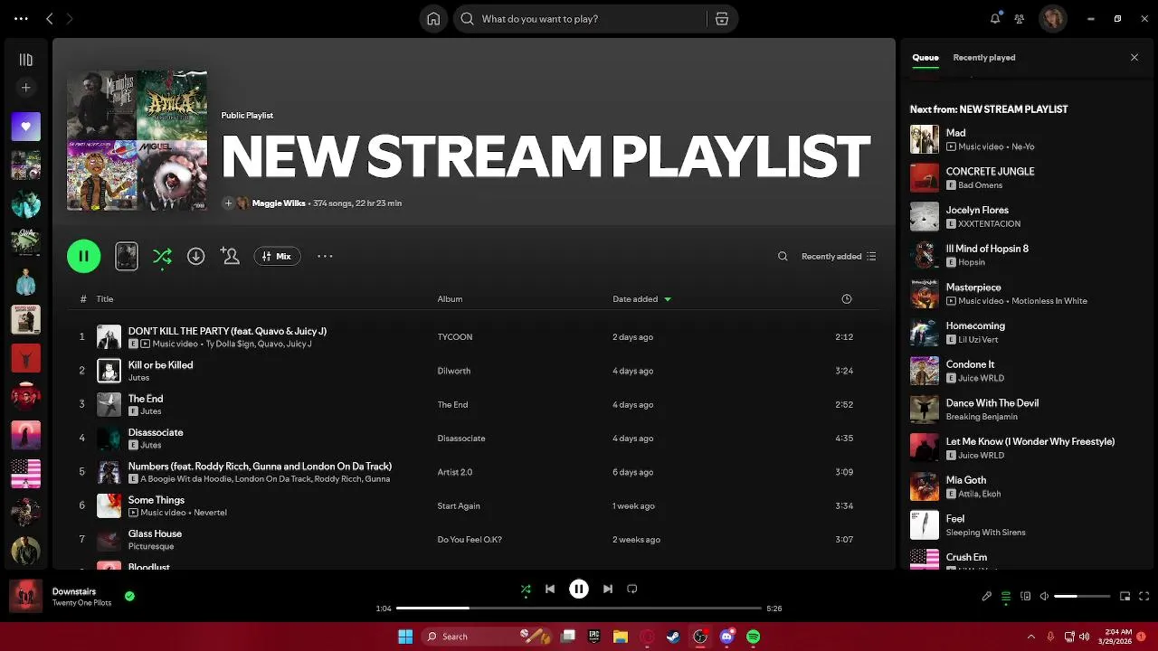
Task: Open album link 'Dilworth'
Action: click(x=453, y=371)
